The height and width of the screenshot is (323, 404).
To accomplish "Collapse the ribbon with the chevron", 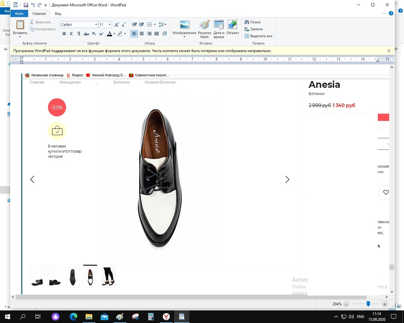I will (384, 13).
